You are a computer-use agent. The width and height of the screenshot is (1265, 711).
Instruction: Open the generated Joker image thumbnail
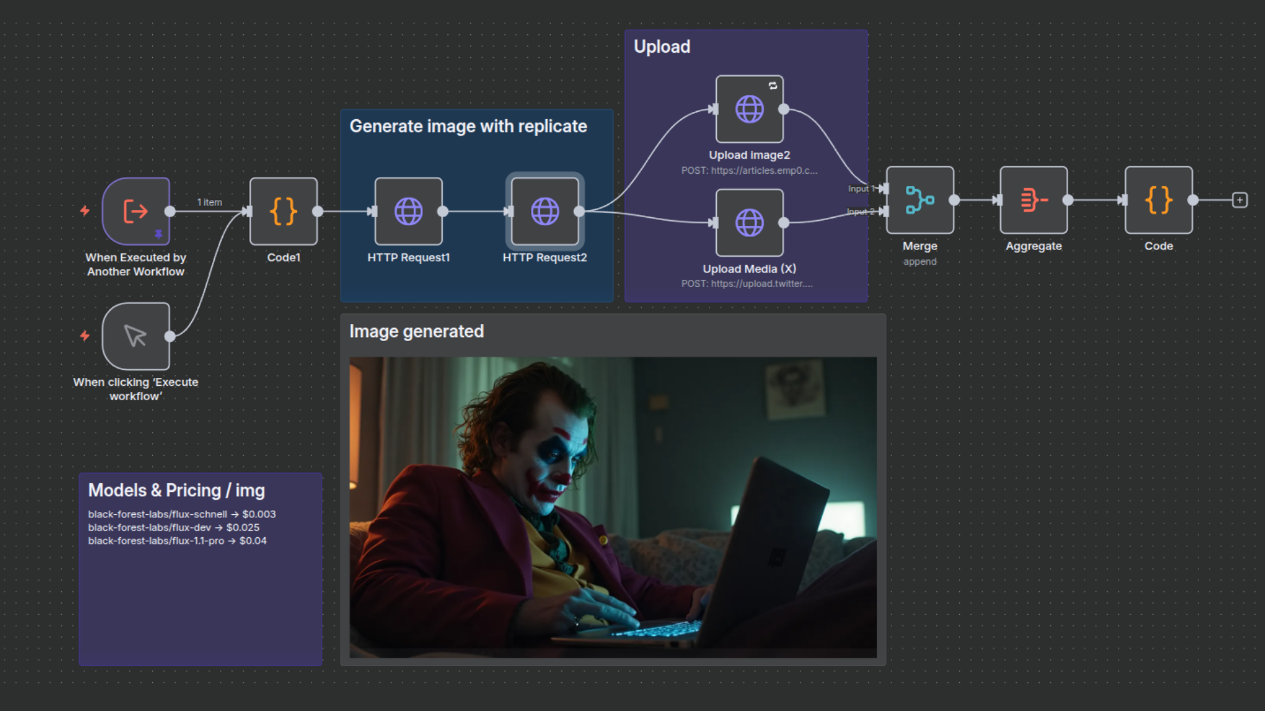point(613,507)
